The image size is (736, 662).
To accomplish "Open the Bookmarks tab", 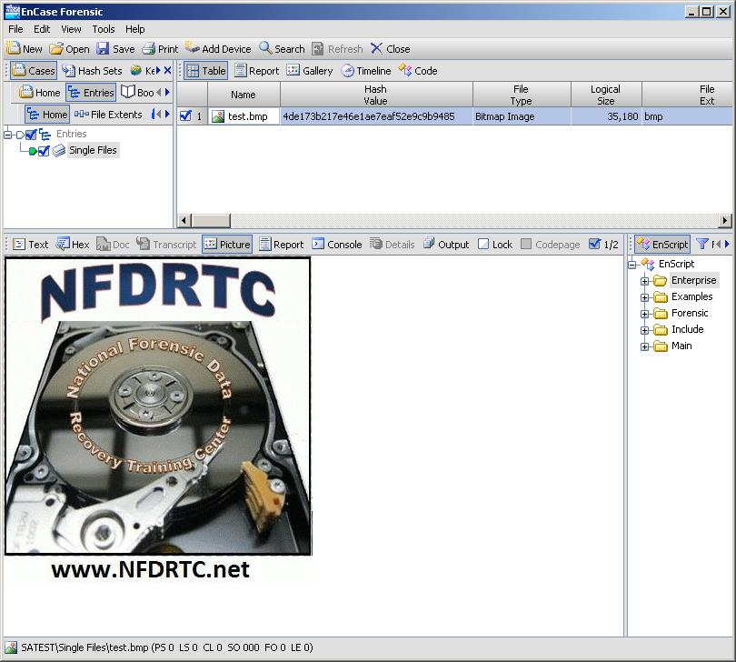I will (x=137, y=93).
